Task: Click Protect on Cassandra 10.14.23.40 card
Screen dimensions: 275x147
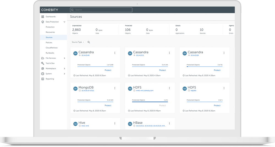Action: pyautogui.click(x=108, y=70)
